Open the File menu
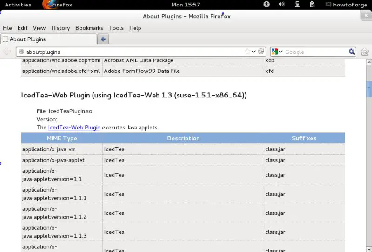Screen dimensions: 372x252 tap(7, 28)
